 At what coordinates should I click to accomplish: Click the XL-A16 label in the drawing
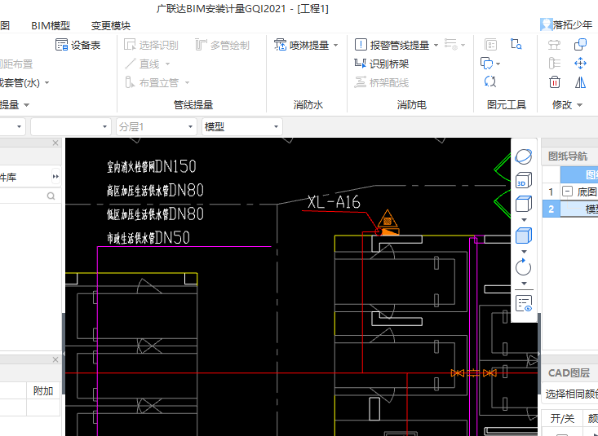point(334,201)
